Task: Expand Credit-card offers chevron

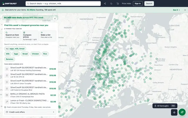Action: [x=53, y=112]
